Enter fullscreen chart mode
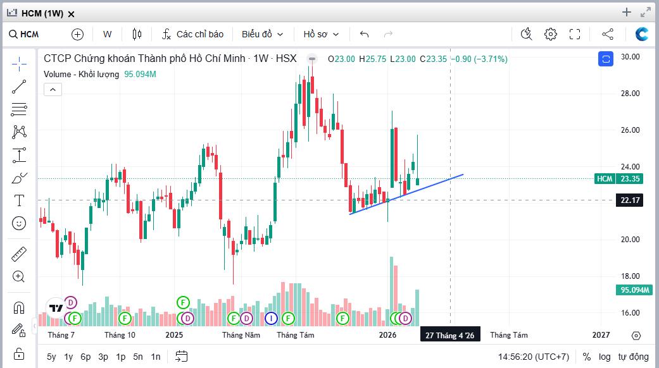659x368 pixels. tap(575, 34)
